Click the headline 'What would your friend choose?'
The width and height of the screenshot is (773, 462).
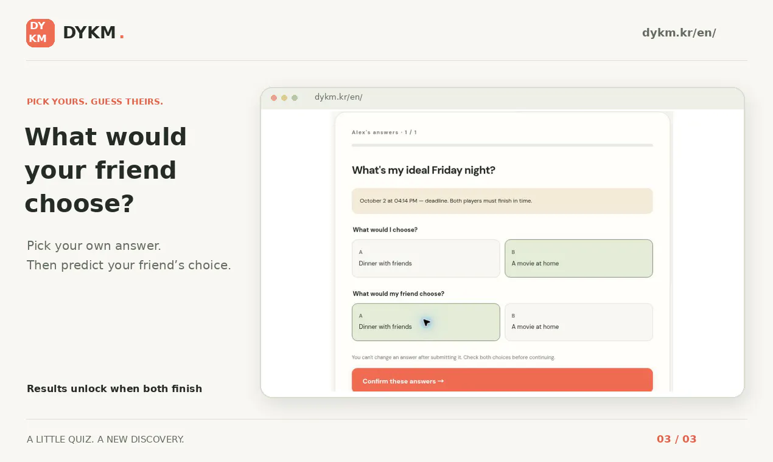click(106, 170)
